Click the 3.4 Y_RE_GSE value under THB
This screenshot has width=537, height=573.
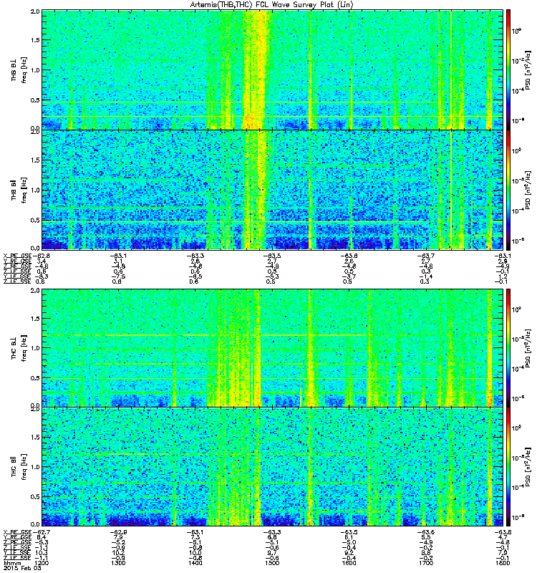point(41,261)
